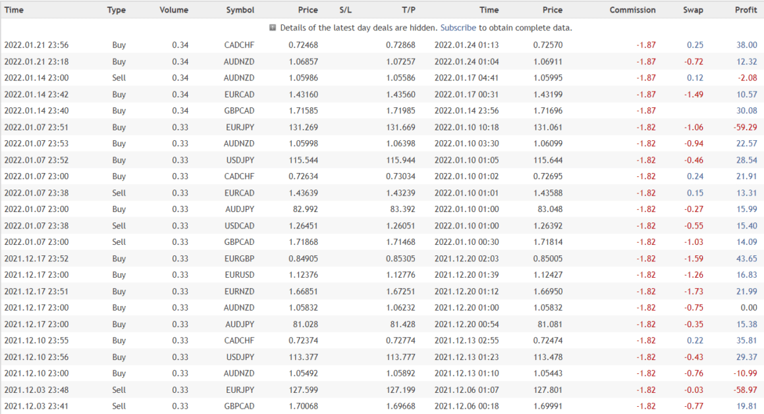Select the GBPCAD row opened 2022.01.14 23:40
The image size is (764, 414).
pos(240,111)
